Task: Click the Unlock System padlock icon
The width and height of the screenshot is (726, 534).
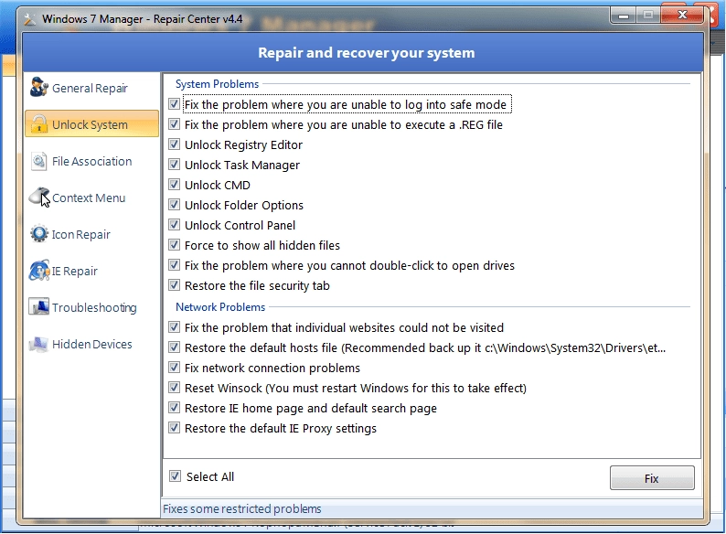Action: point(39,123)
